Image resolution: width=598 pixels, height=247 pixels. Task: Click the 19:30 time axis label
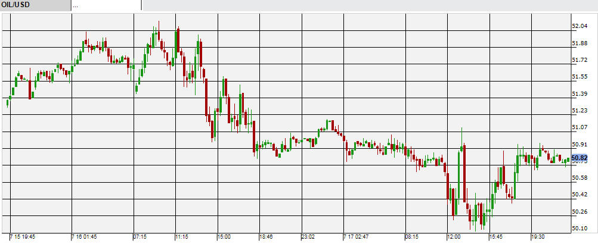tap(538, 237)
